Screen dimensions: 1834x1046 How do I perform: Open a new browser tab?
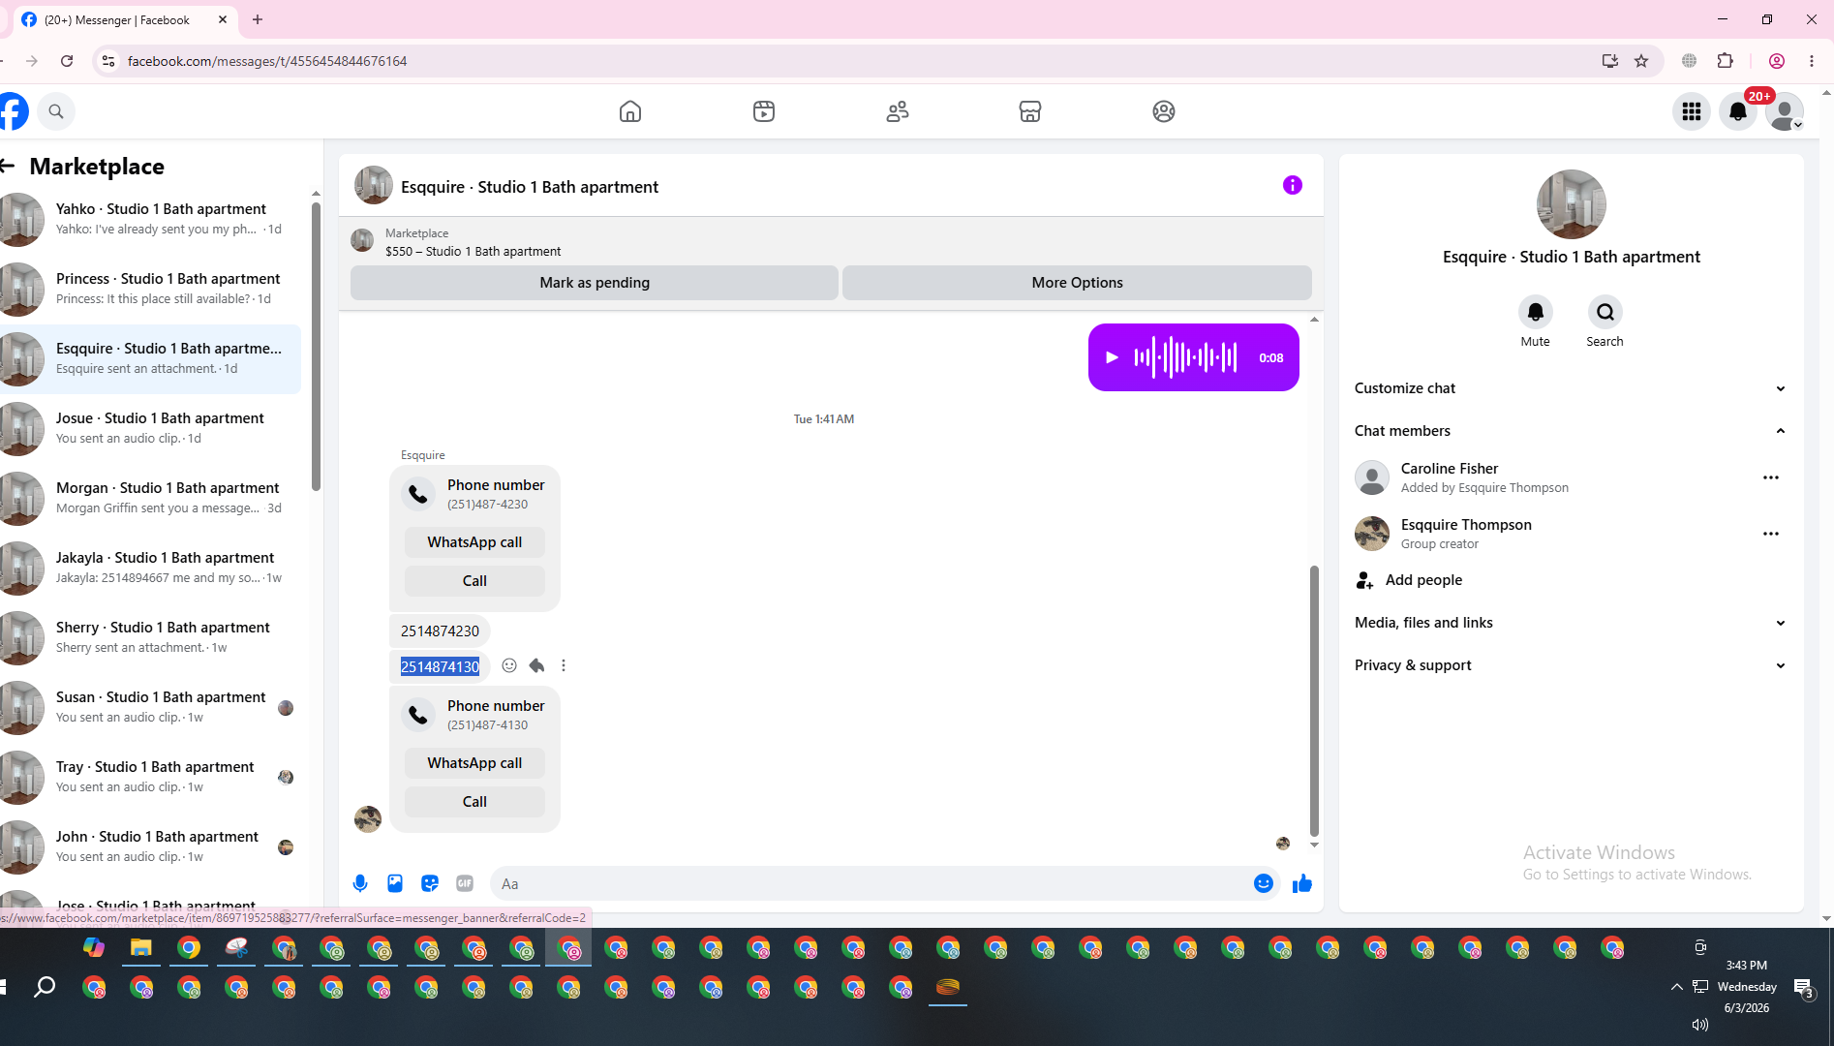(x=258, y=19)
